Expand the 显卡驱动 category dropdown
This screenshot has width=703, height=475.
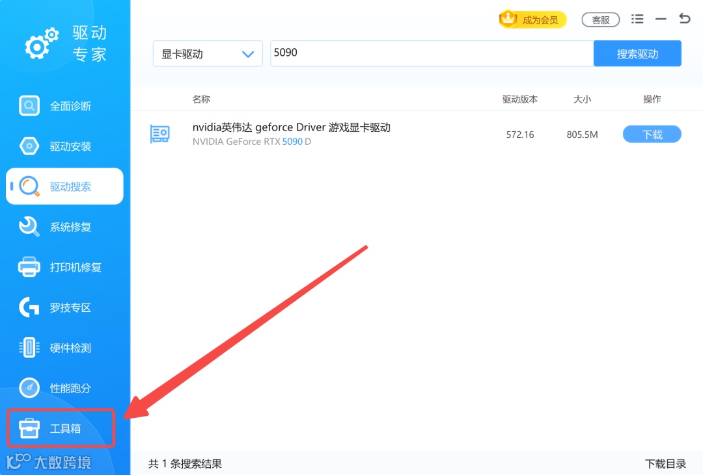(208, 54)
